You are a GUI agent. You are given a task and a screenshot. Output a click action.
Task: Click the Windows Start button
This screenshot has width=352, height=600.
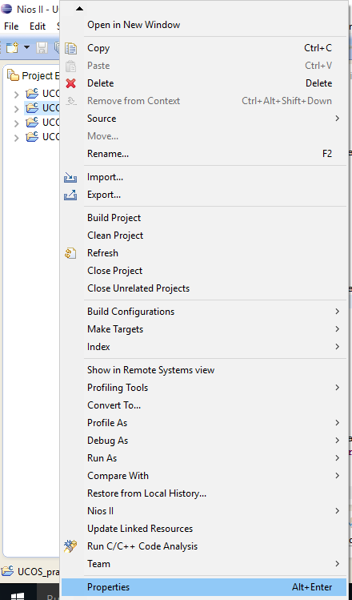tap(18, 595)
